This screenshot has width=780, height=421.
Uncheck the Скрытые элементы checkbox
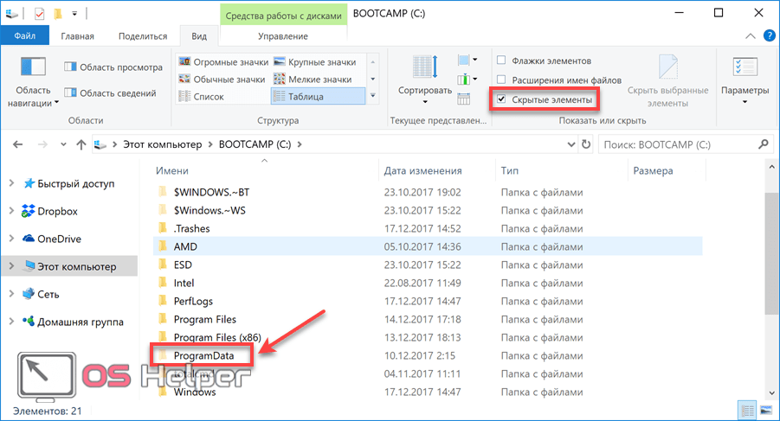coord(501,100)
